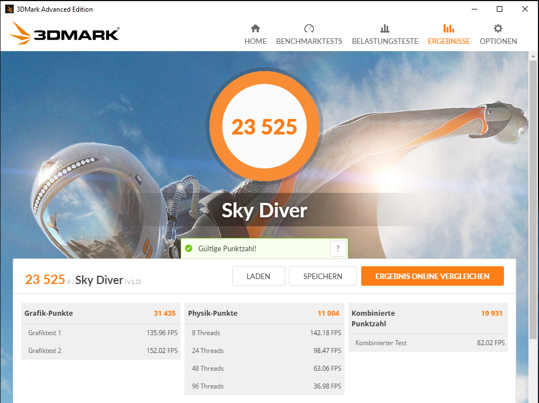Click the 152.02 FPS value

[x=162, y=351]
